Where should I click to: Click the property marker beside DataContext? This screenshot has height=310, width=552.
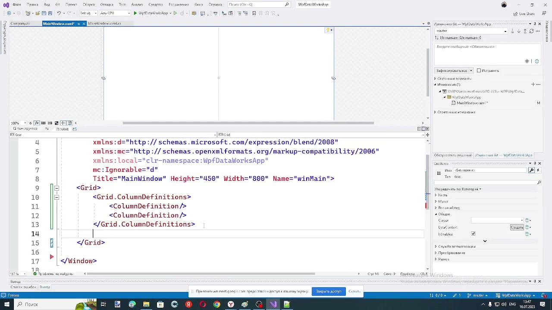(x=527, y=227)
